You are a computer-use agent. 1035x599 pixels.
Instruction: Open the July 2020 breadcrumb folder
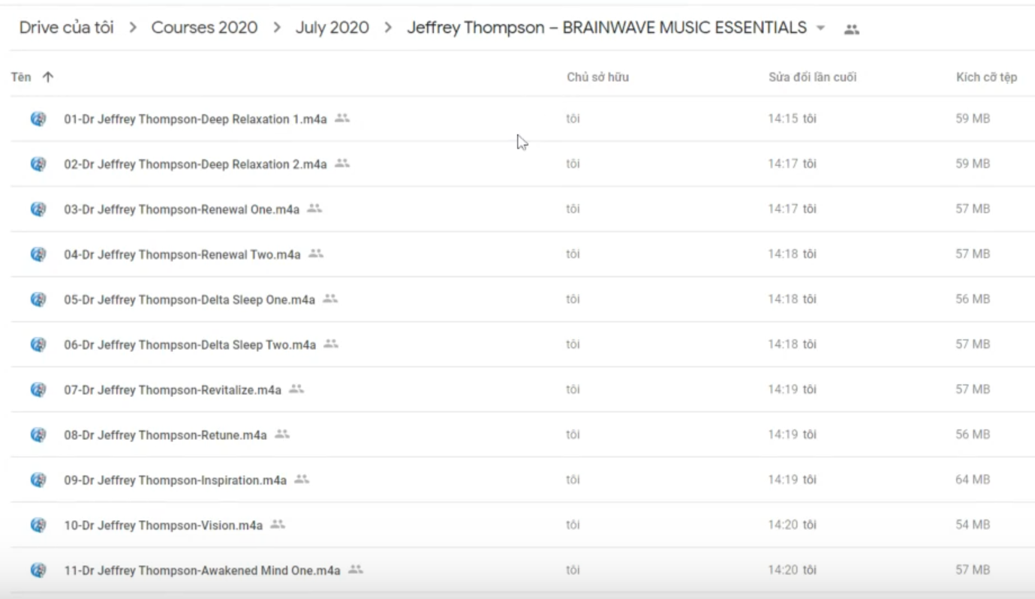click(x=332, y=29)
